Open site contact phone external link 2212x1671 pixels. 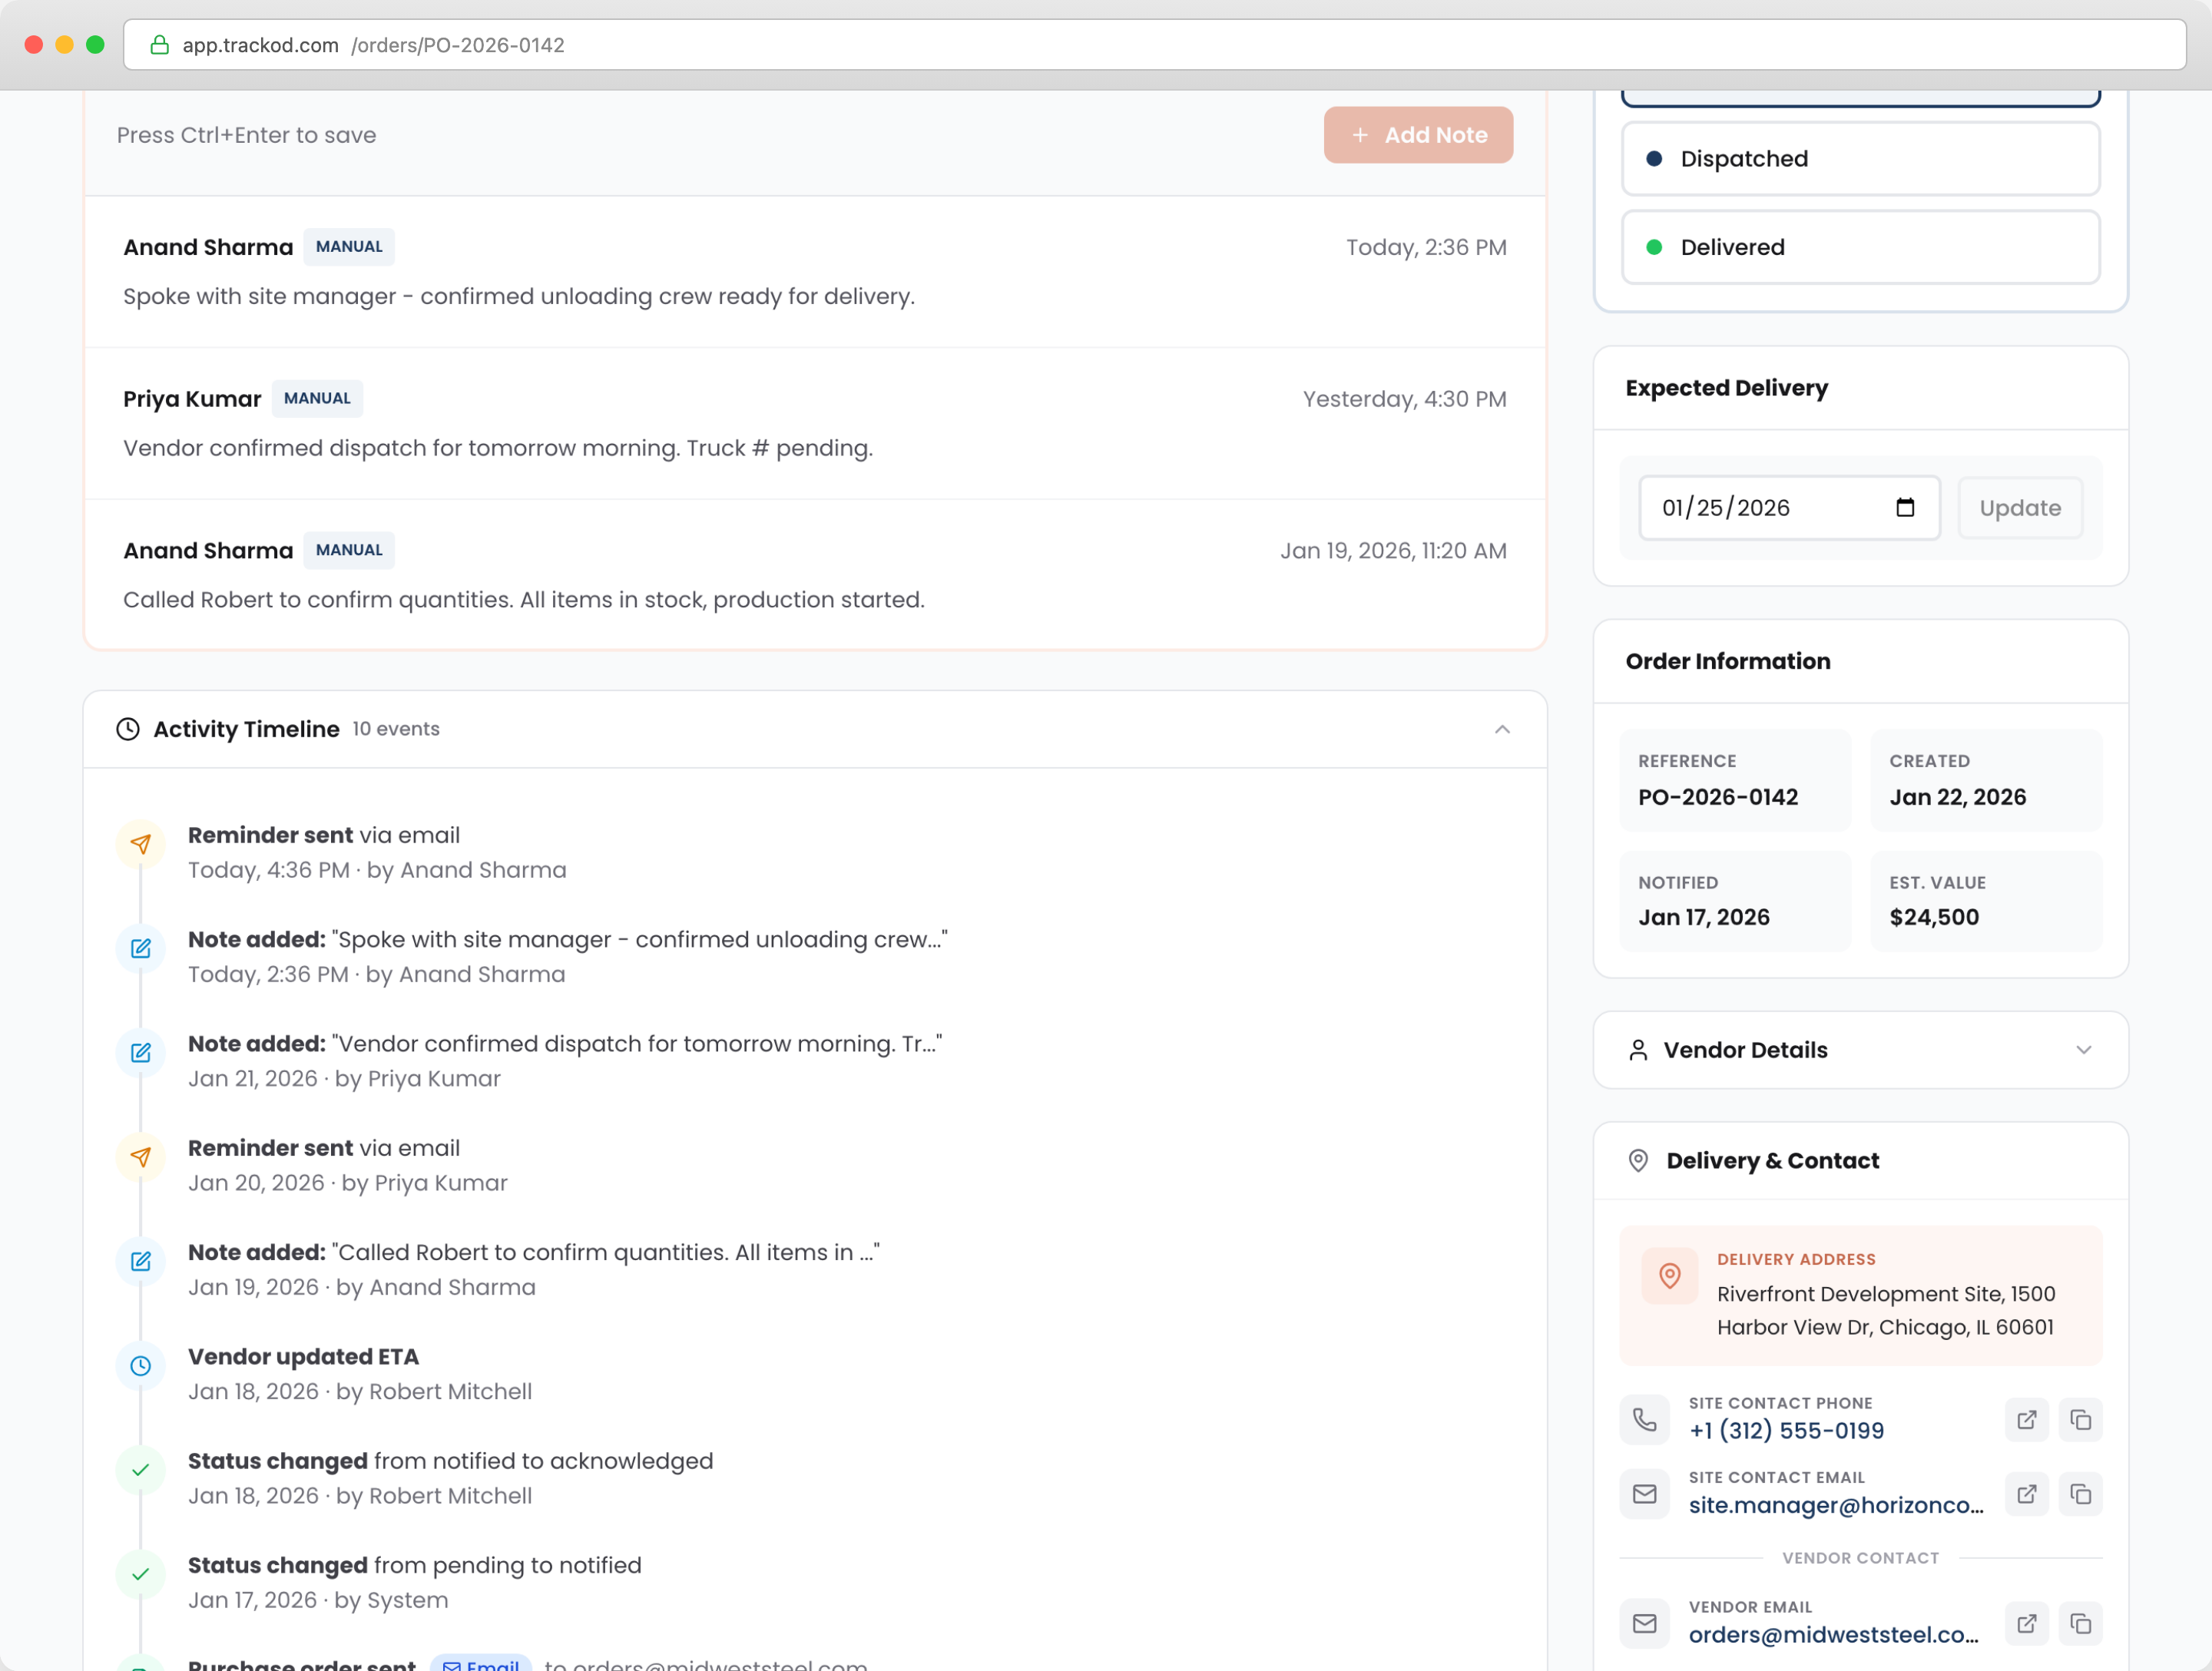[x=2027, y=1420]
